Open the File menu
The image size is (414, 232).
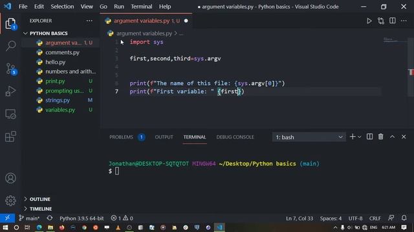point(23,6)
